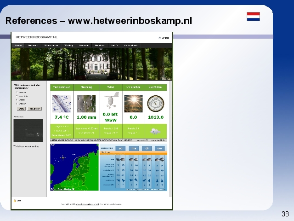
Task: Click the barometer dial under Luchtdruk
Action: click(x=156, y=104)
